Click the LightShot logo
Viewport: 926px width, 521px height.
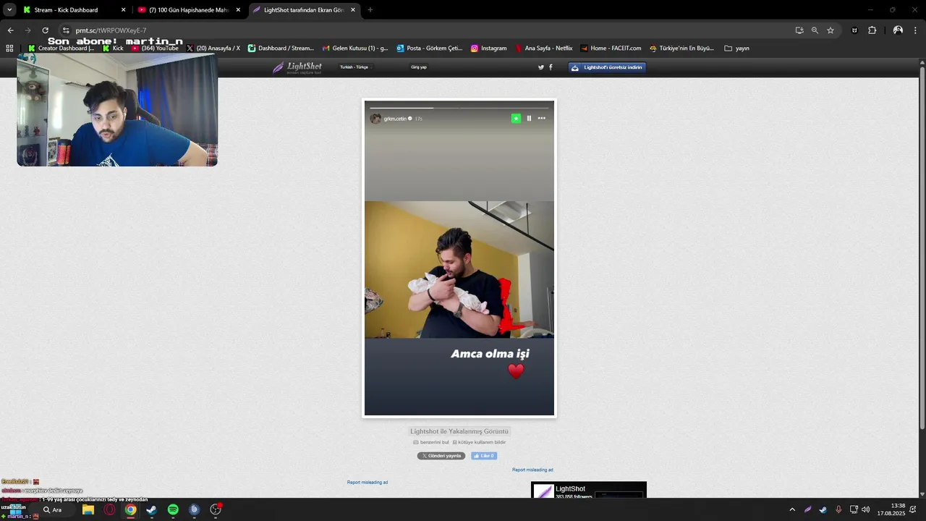pyautogui.click(x=297, y=67)
